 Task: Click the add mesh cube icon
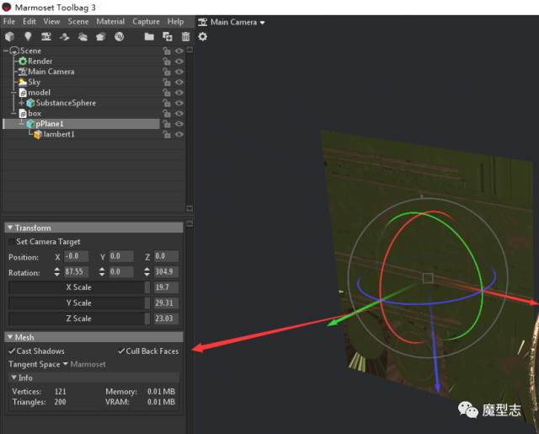click(10, 36)
